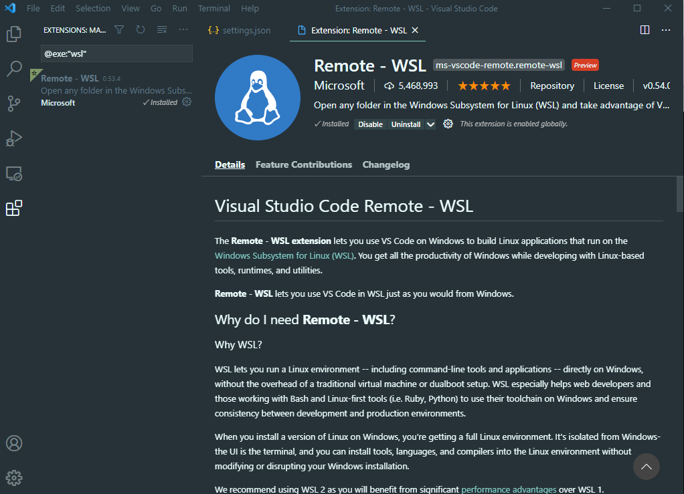Switch to the Changelog tab
Screen dimensions: 684x494
(x=386, y=164)
